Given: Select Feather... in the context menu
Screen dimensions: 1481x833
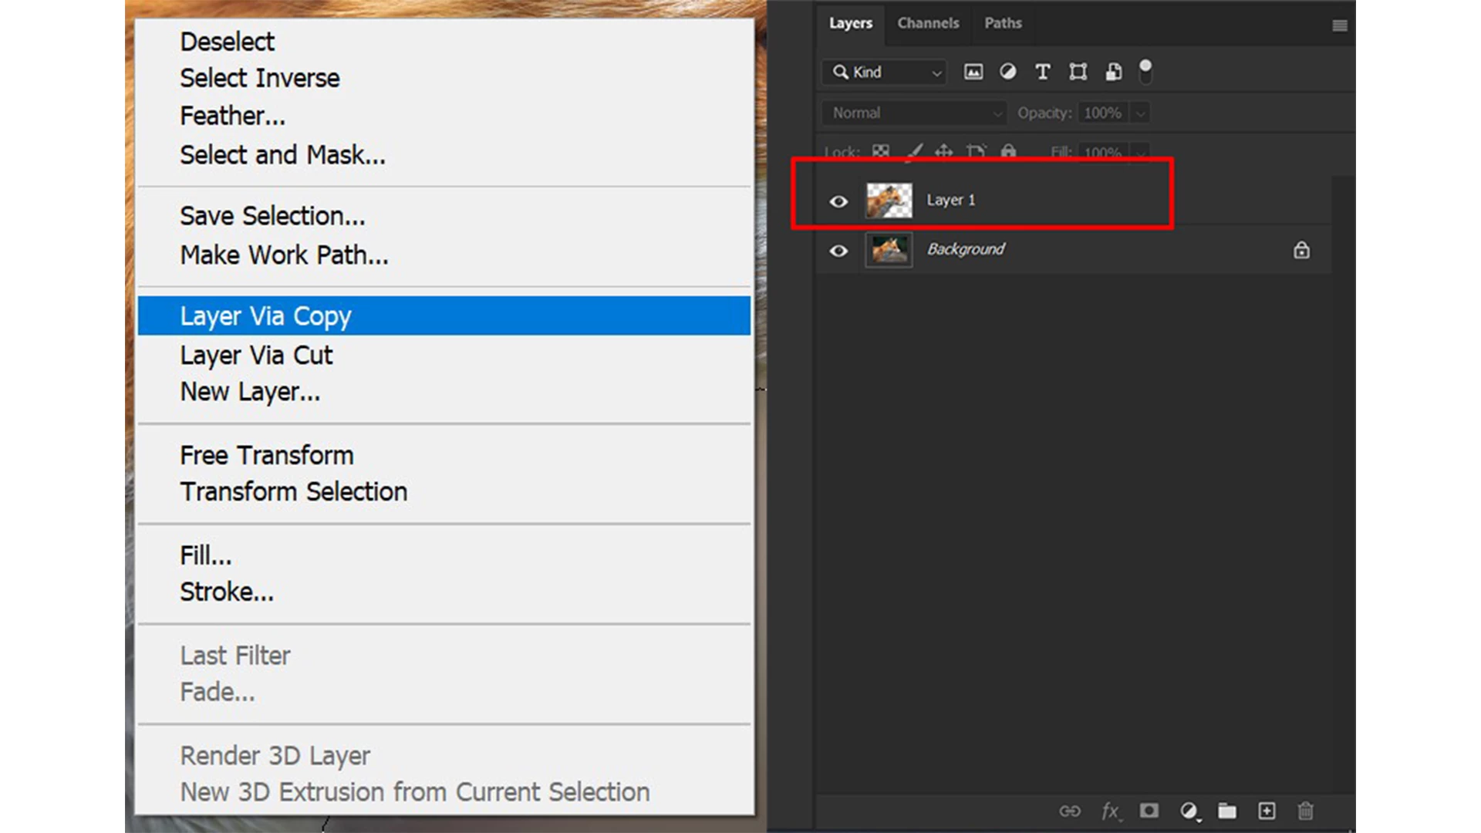Looking at the screenshot, I should [232, 116].
